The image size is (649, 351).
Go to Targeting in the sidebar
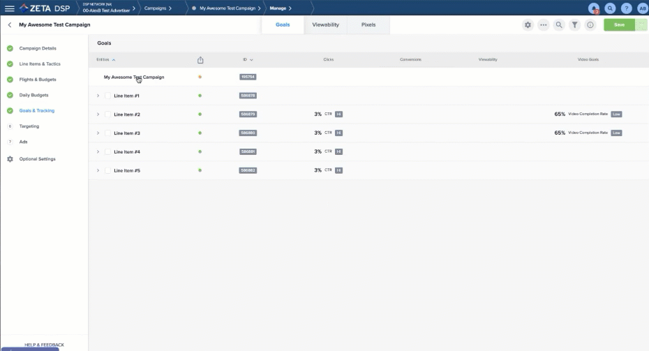tap(29, 126)
